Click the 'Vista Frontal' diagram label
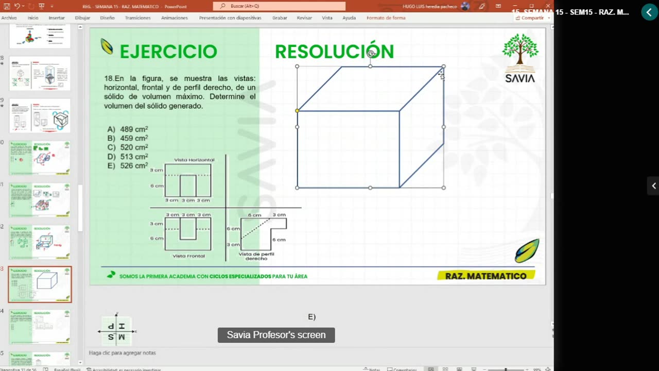This screenshot has width=659, height=371. (x=188, y=256)
